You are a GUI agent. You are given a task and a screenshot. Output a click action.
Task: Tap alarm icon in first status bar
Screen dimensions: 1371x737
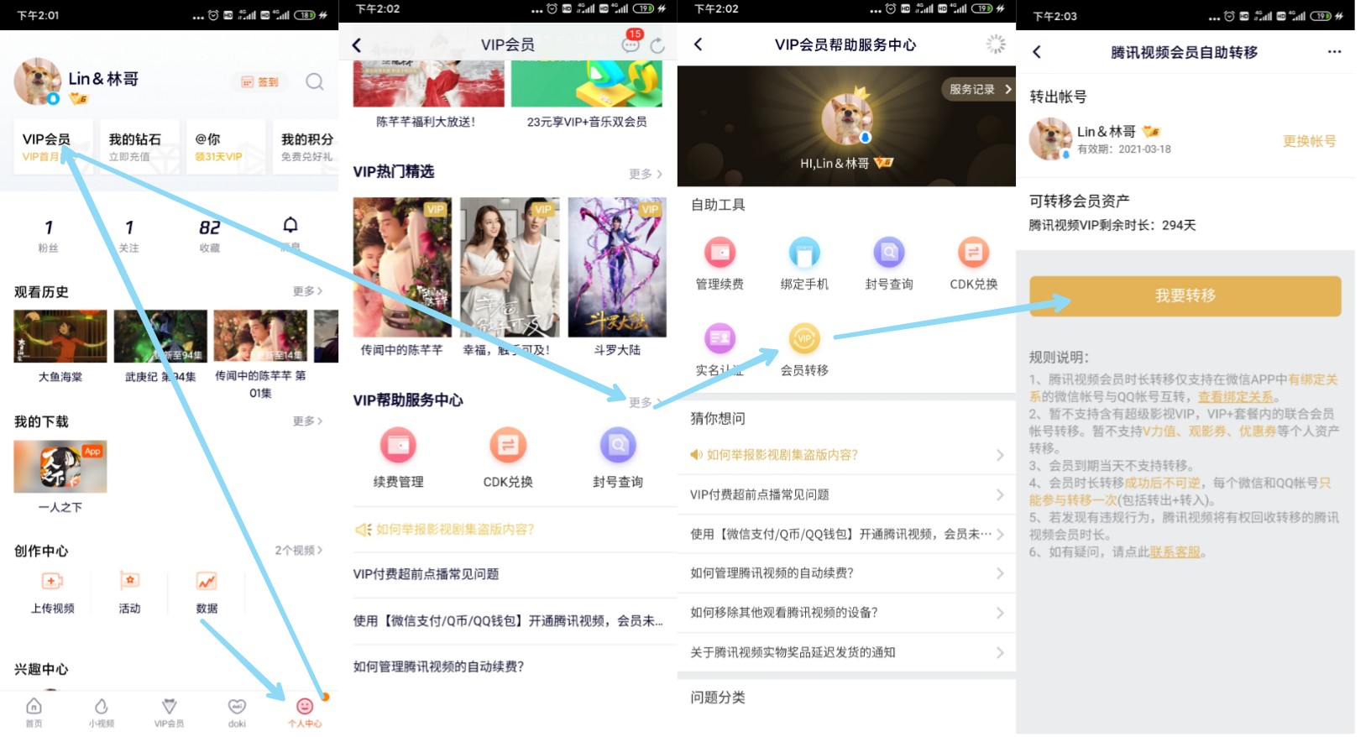pos(213,15)
